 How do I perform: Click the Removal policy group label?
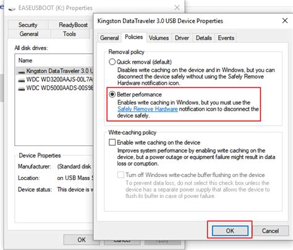click(x=126, y=52)
